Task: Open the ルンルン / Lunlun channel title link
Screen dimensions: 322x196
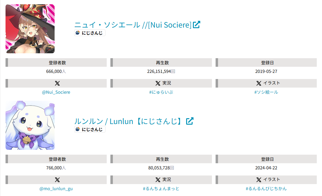Action: 129,121
